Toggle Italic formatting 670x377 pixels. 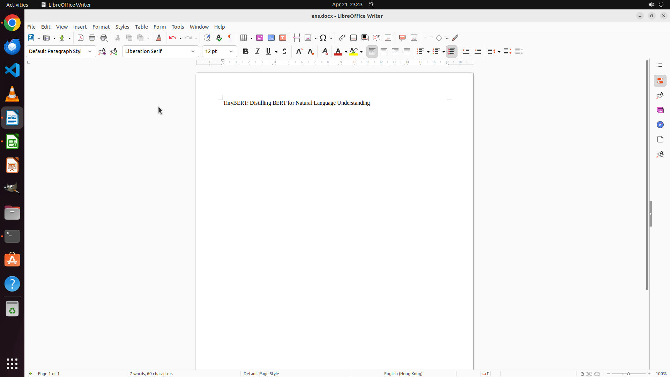(x=257, y=51)
